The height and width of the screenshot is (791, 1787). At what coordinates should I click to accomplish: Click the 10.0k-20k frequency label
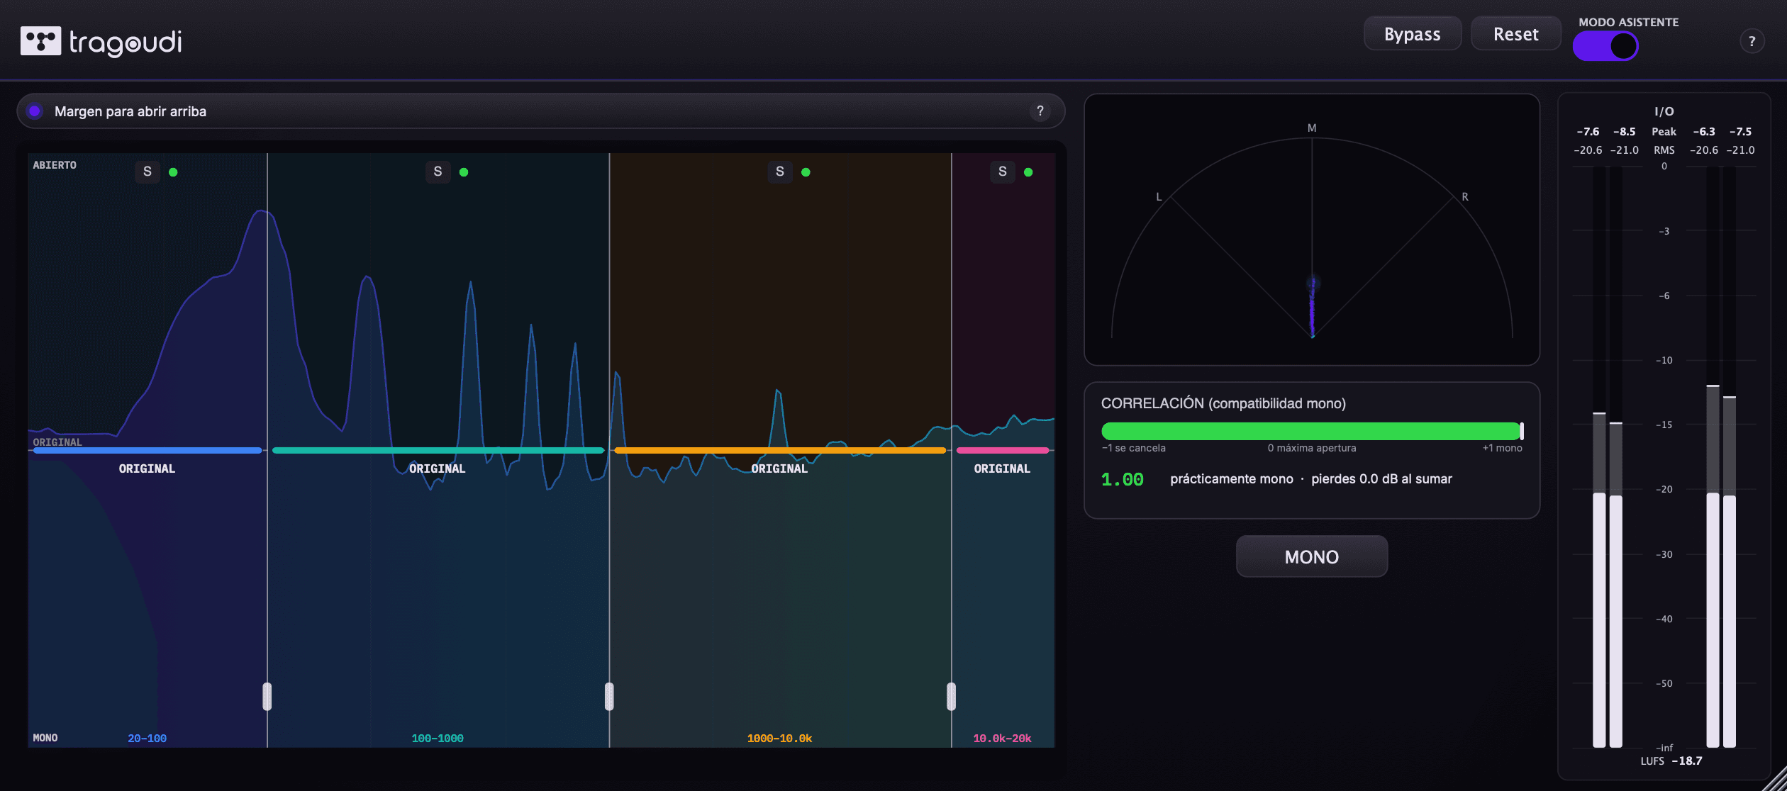click(1002, 739)
